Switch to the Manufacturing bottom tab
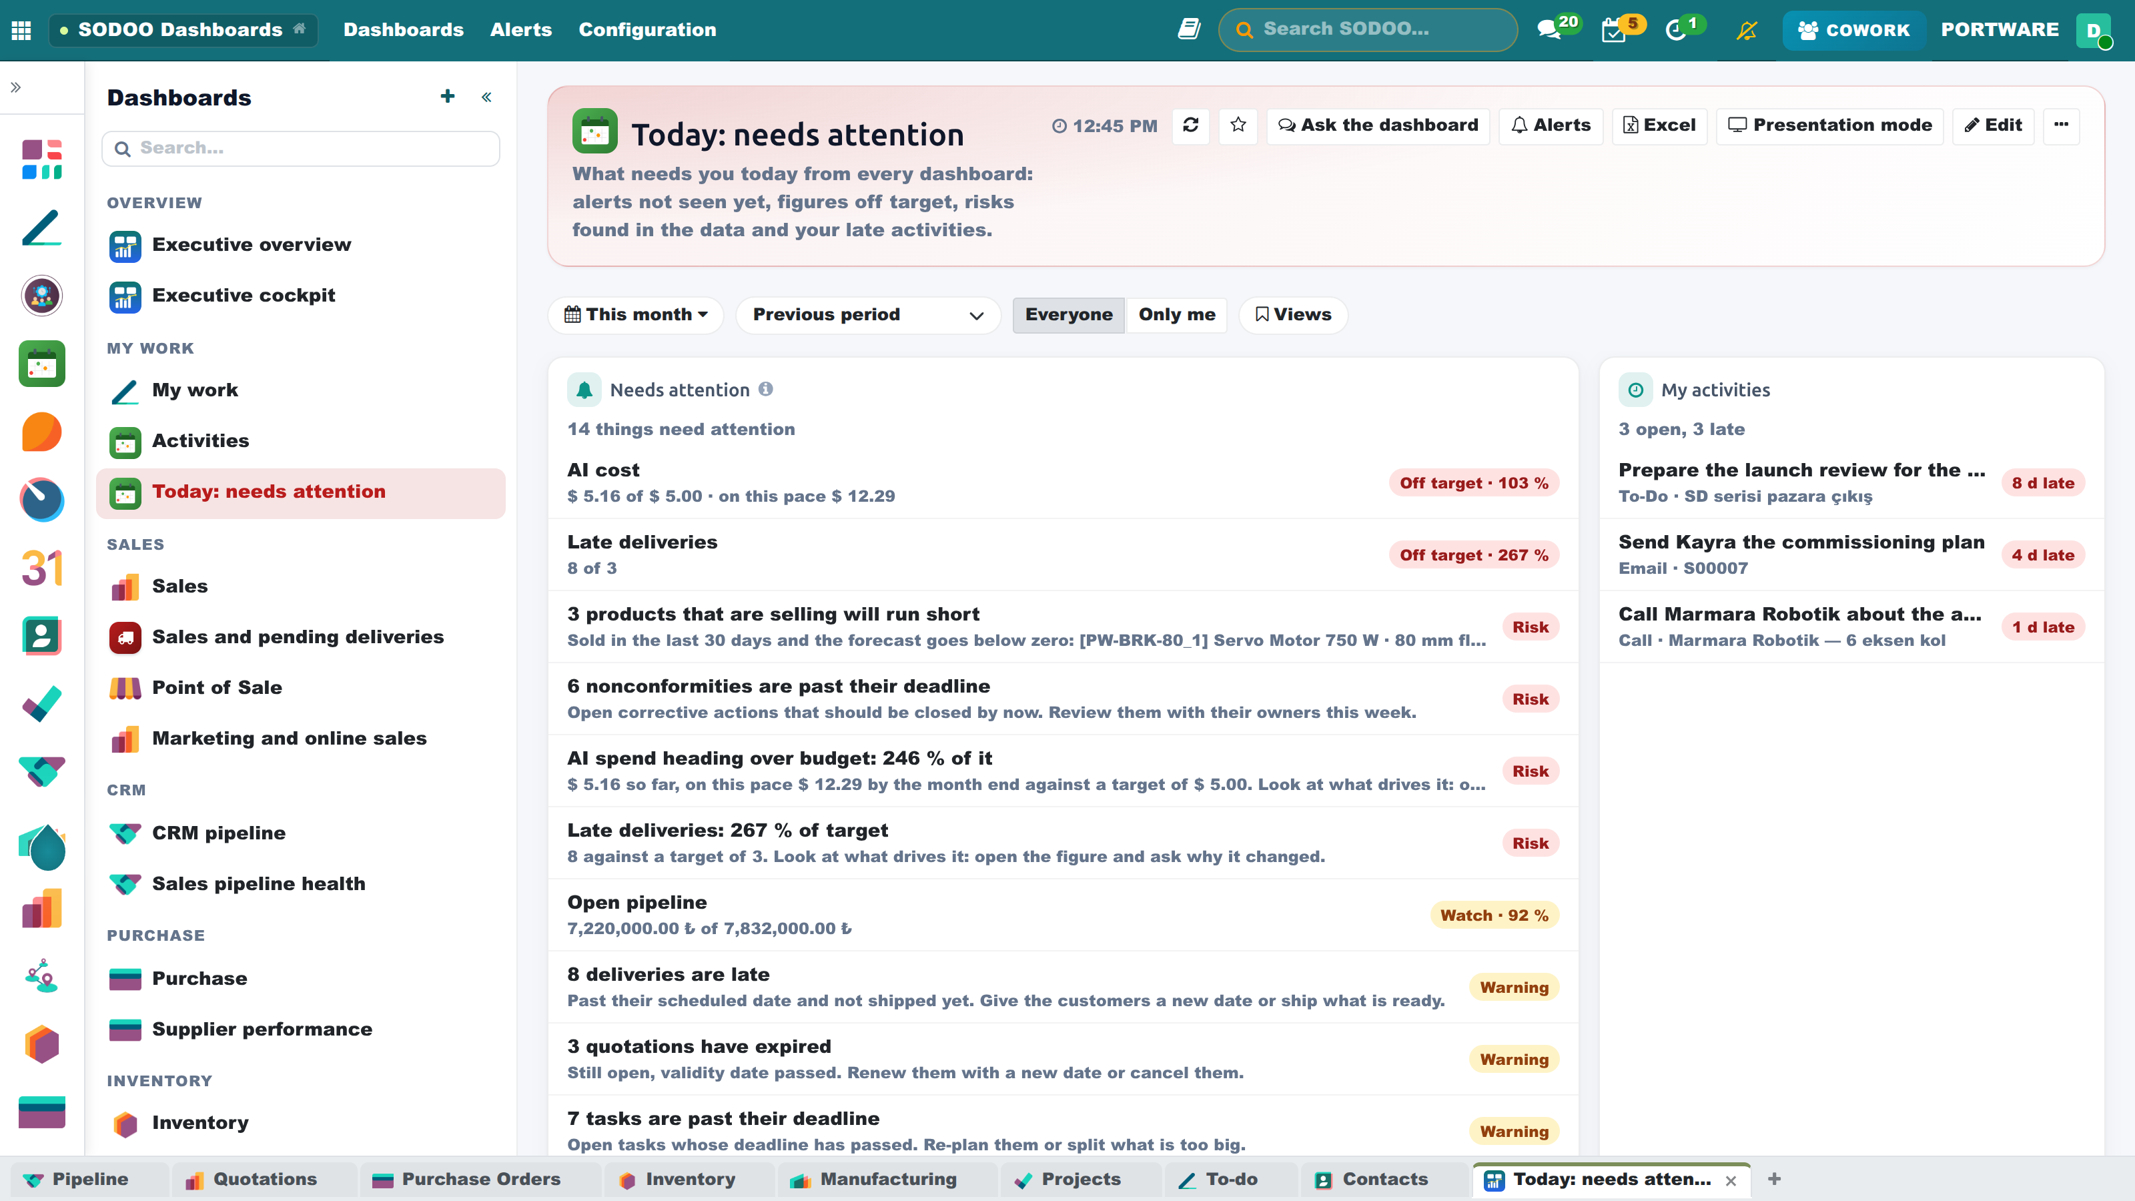This screenshot has height=1201, width=2135. pos(887,1178)
